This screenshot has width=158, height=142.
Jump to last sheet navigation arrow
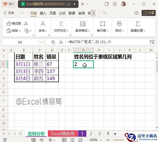tap(20, 134)
